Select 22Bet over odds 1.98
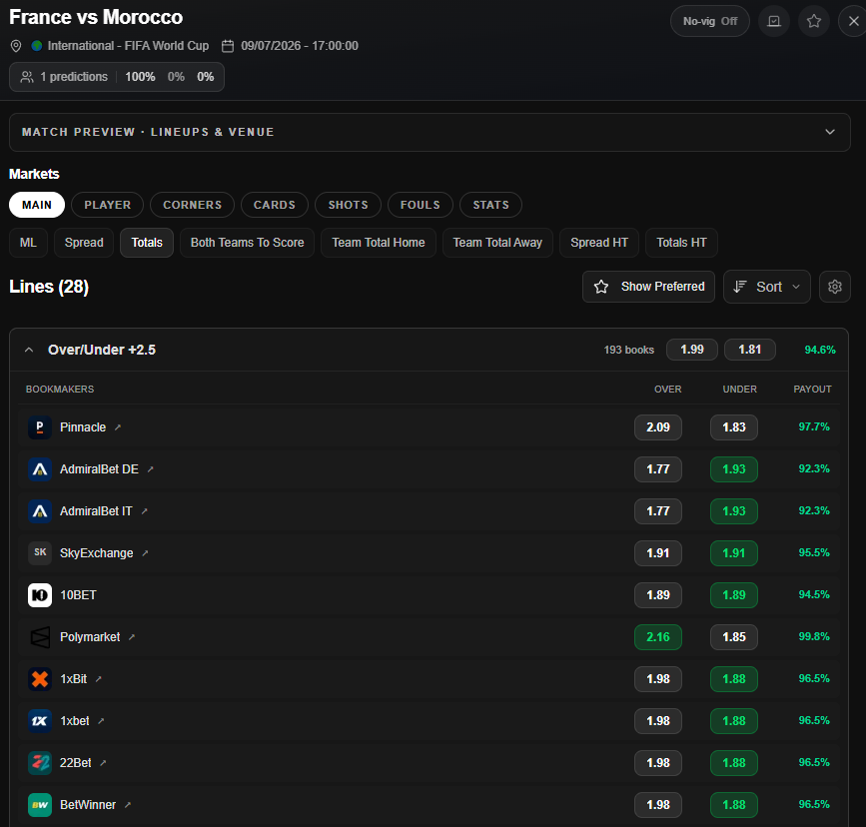This screenshot has height=827, width=866. [x=658, y=763]
